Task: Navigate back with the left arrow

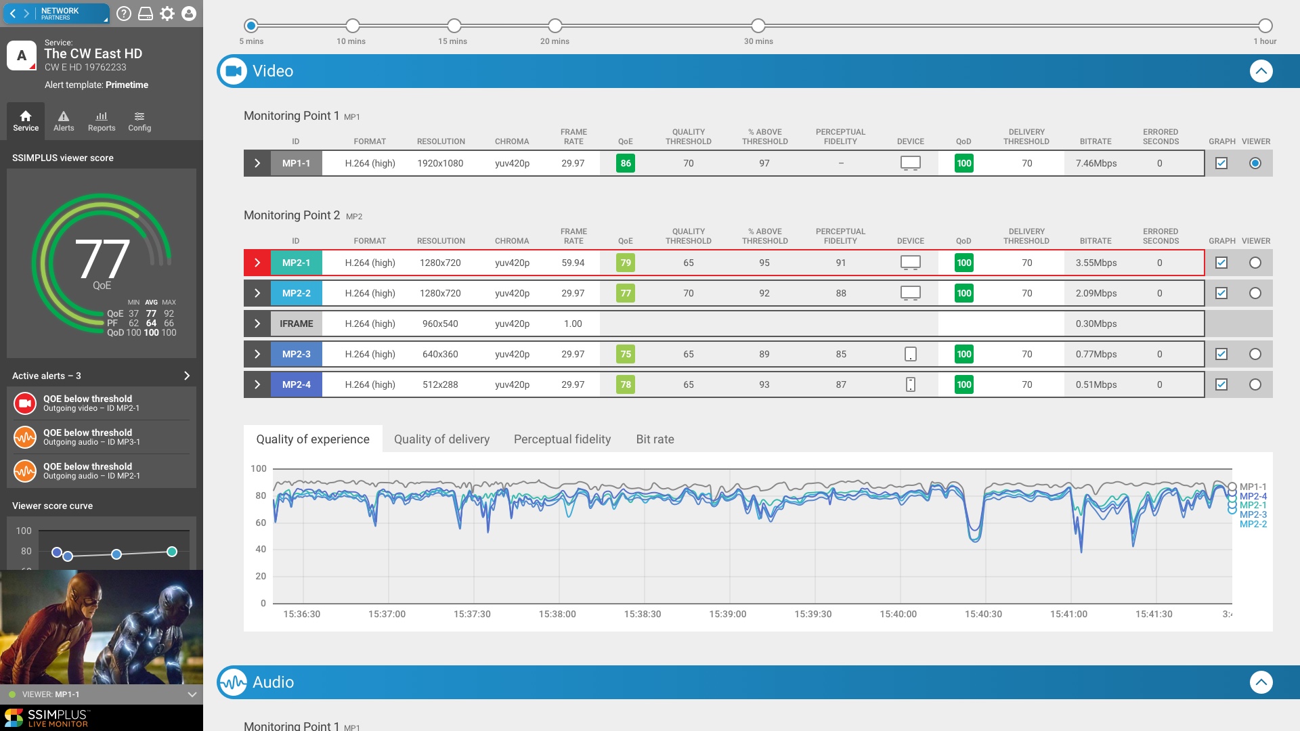Action: click(13, 14)
